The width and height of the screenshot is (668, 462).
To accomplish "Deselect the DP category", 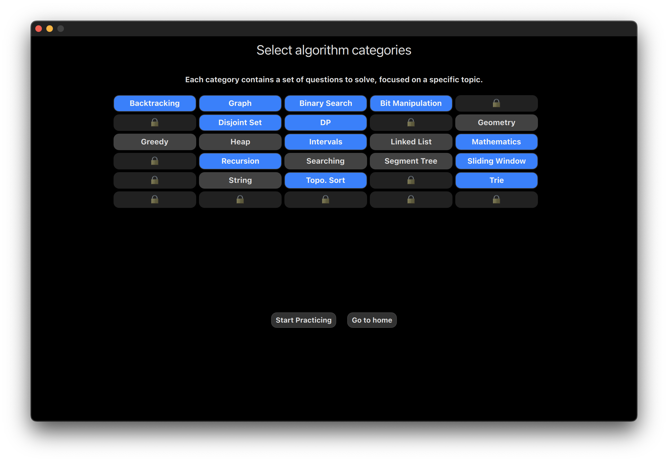I will point(325,122).
